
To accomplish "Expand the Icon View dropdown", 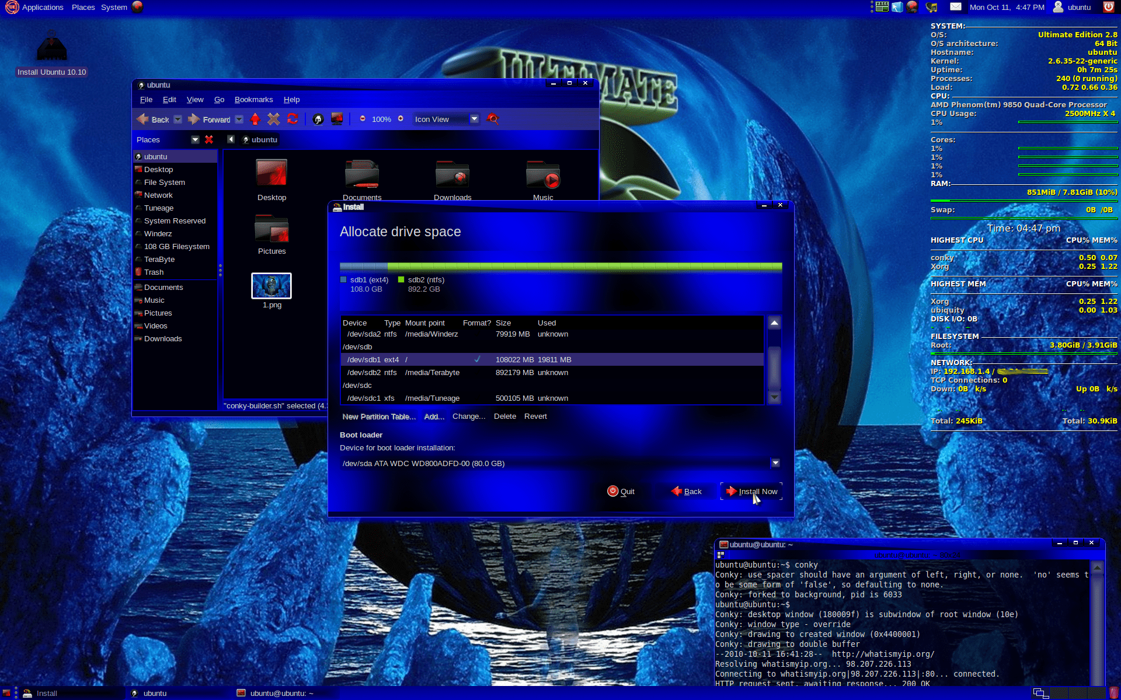I will pyautogui.click(x=474, y=119).
